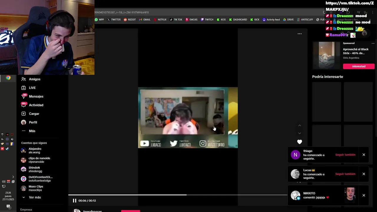Click the browser address bar URL
The height and width of the screenshot is (212, 377).
[122, 12]
